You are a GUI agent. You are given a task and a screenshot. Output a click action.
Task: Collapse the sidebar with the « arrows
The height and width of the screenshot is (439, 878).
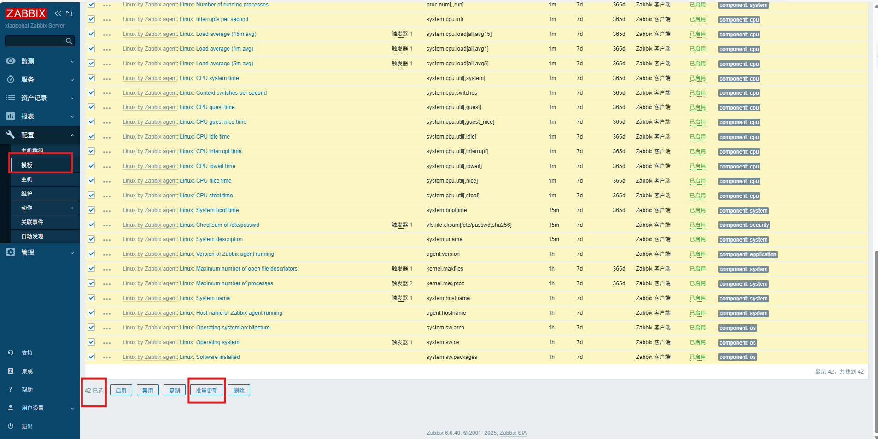click(x=58, y=13)
